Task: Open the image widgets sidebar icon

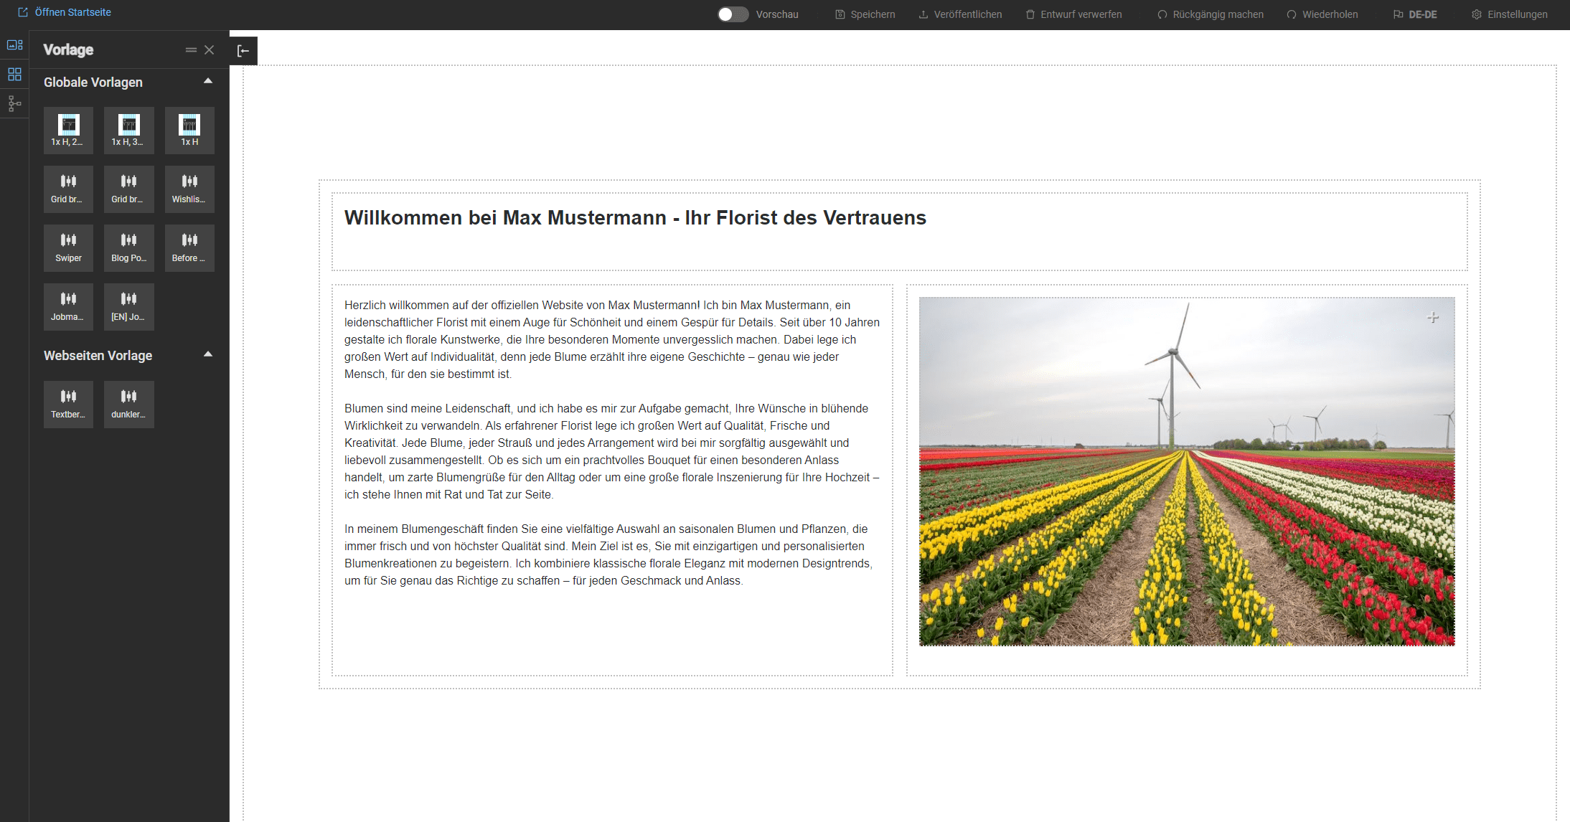Action: [x=14, y=45]
